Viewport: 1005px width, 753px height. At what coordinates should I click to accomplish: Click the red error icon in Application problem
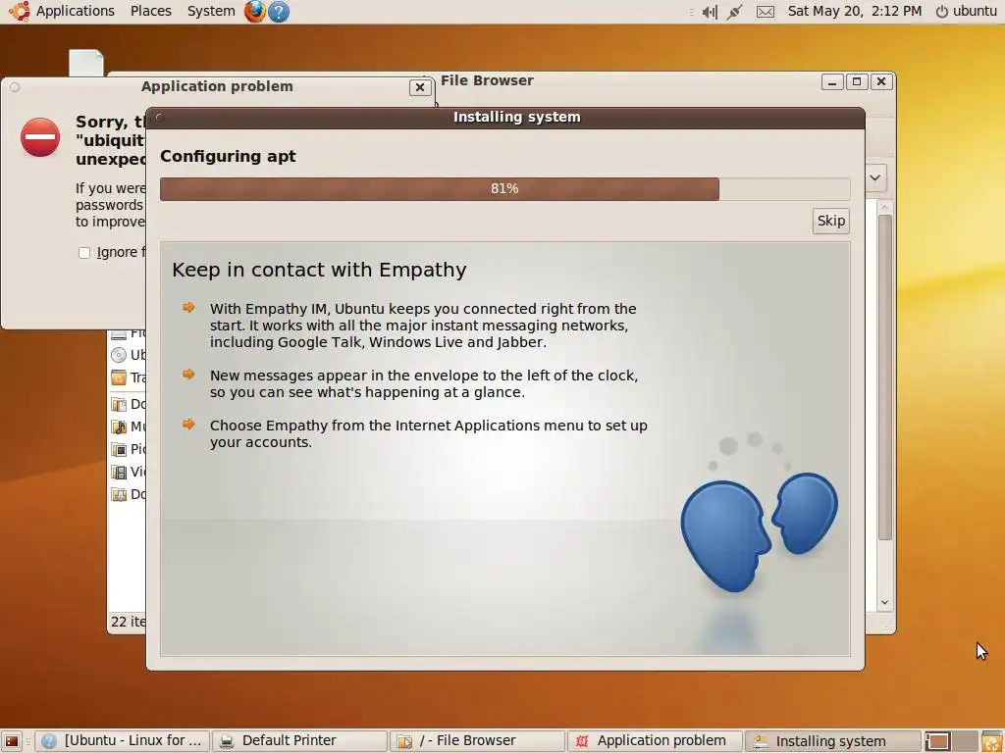39,137
